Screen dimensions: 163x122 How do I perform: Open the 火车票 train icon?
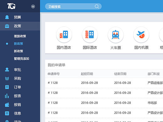[116, 35]
